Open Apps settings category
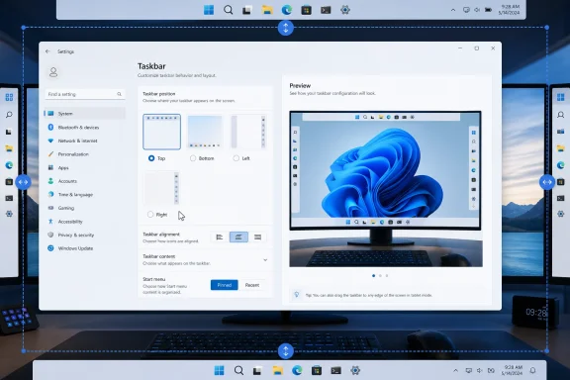570x380 pixels. pyautogui.click(x=85, y=167)
